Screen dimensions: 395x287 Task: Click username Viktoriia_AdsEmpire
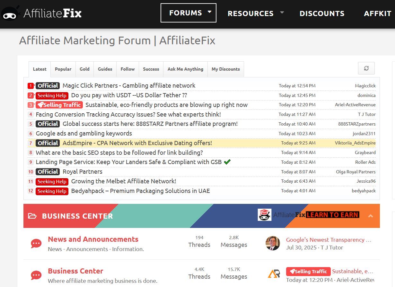(x=355, y=143)
